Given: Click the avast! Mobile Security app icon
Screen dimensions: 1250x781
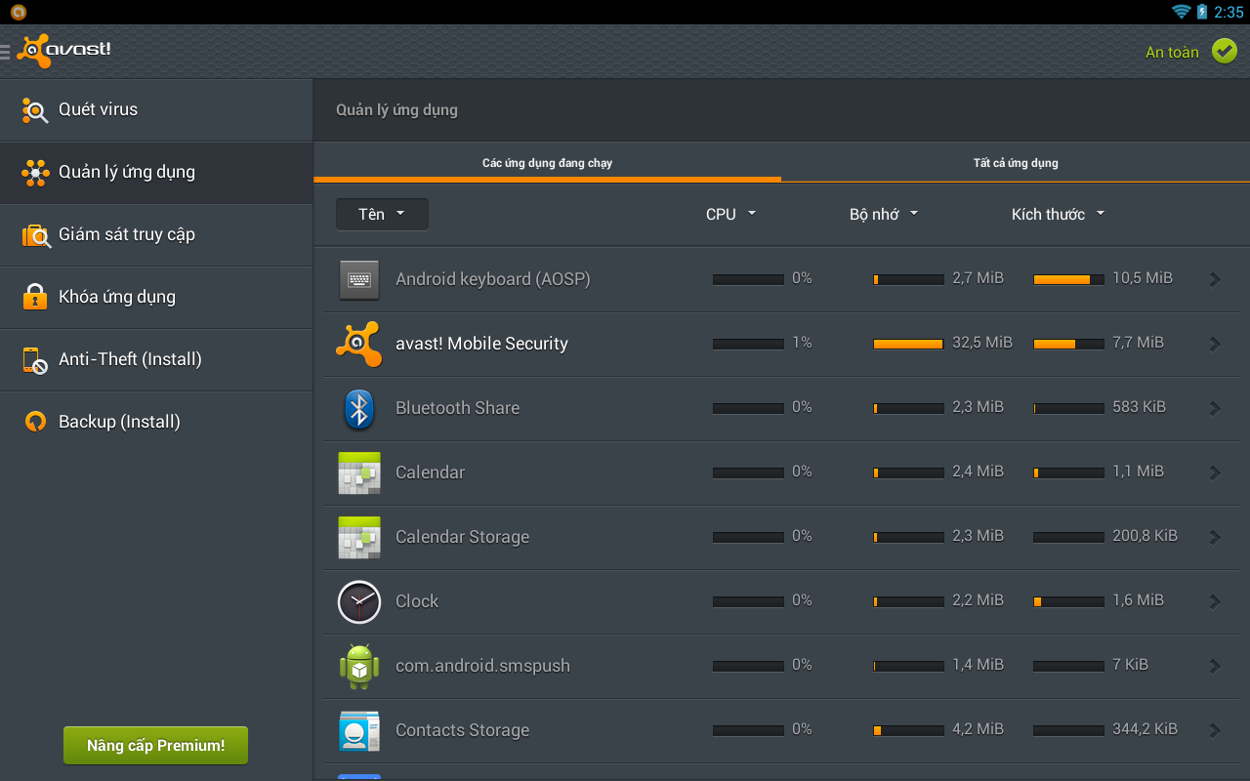Looking at the screenshot, I should [358, 344].
